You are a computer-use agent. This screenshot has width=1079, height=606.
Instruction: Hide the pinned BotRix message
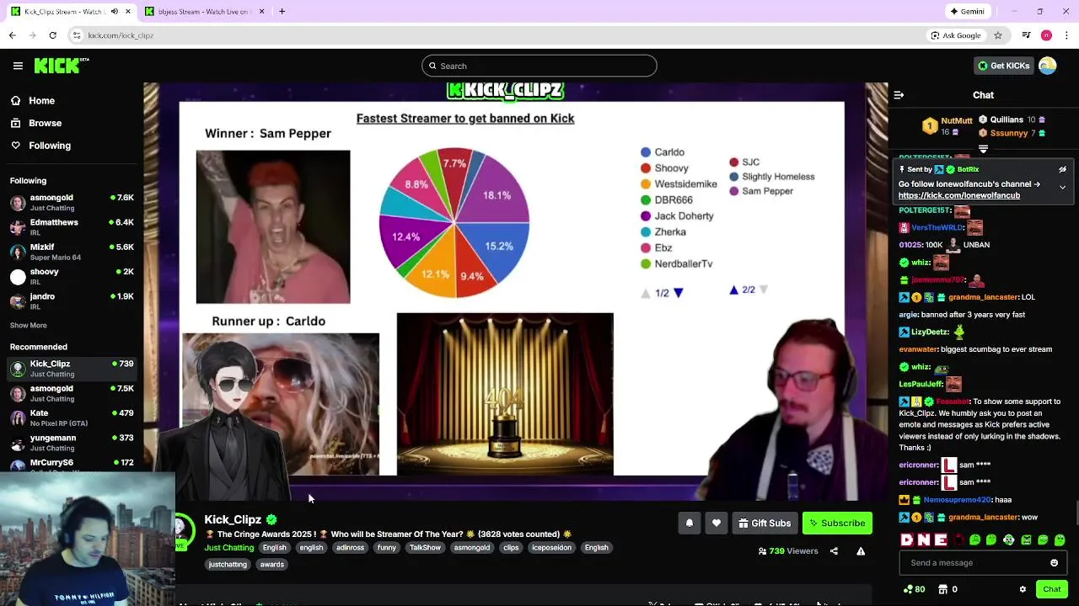1062,169
